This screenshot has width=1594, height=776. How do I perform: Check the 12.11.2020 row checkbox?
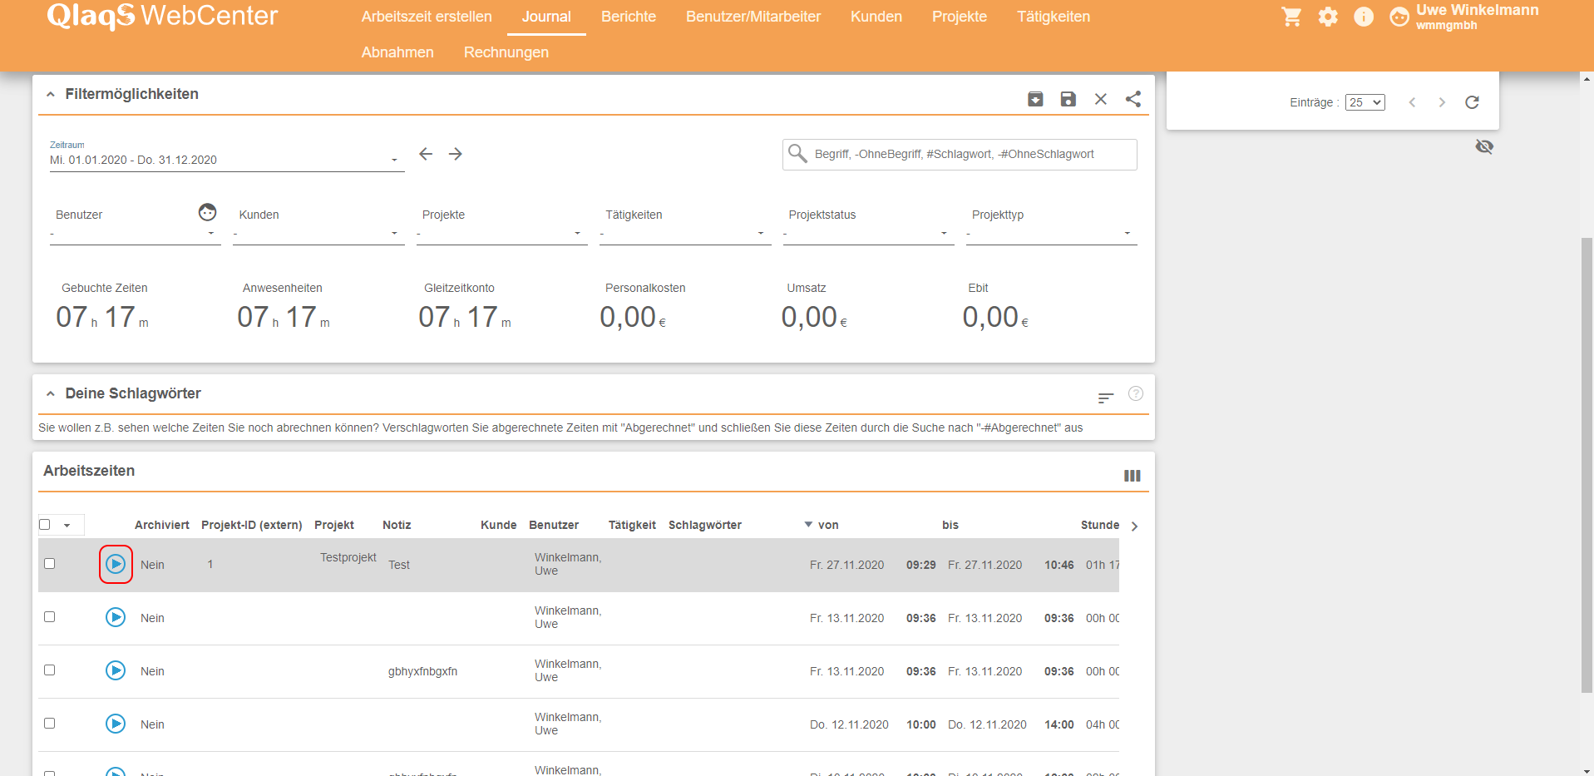[50, 724]
